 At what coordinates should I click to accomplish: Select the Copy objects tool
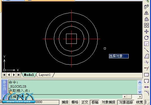pos(146,7)
